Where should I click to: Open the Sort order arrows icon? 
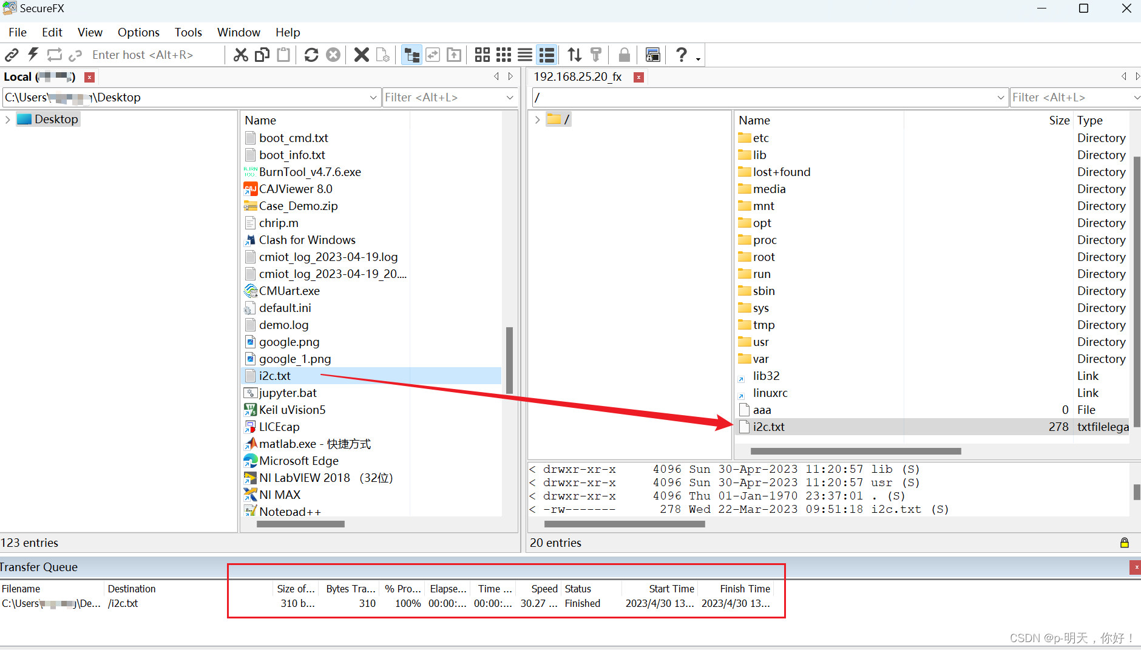pos(574,55)
